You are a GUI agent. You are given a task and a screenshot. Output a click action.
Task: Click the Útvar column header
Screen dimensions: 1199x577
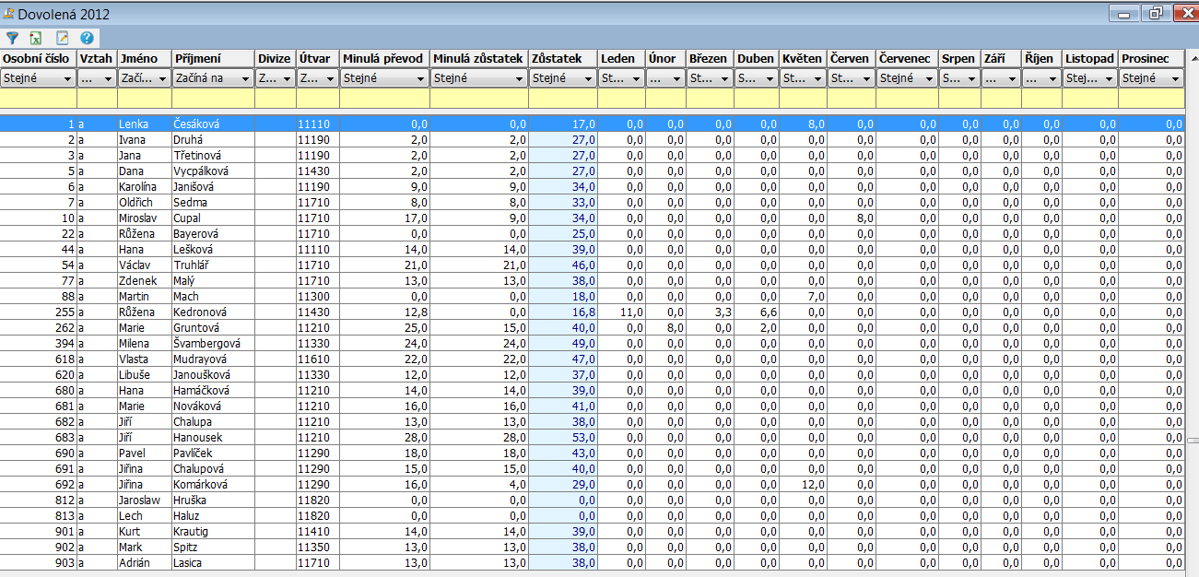317,58
